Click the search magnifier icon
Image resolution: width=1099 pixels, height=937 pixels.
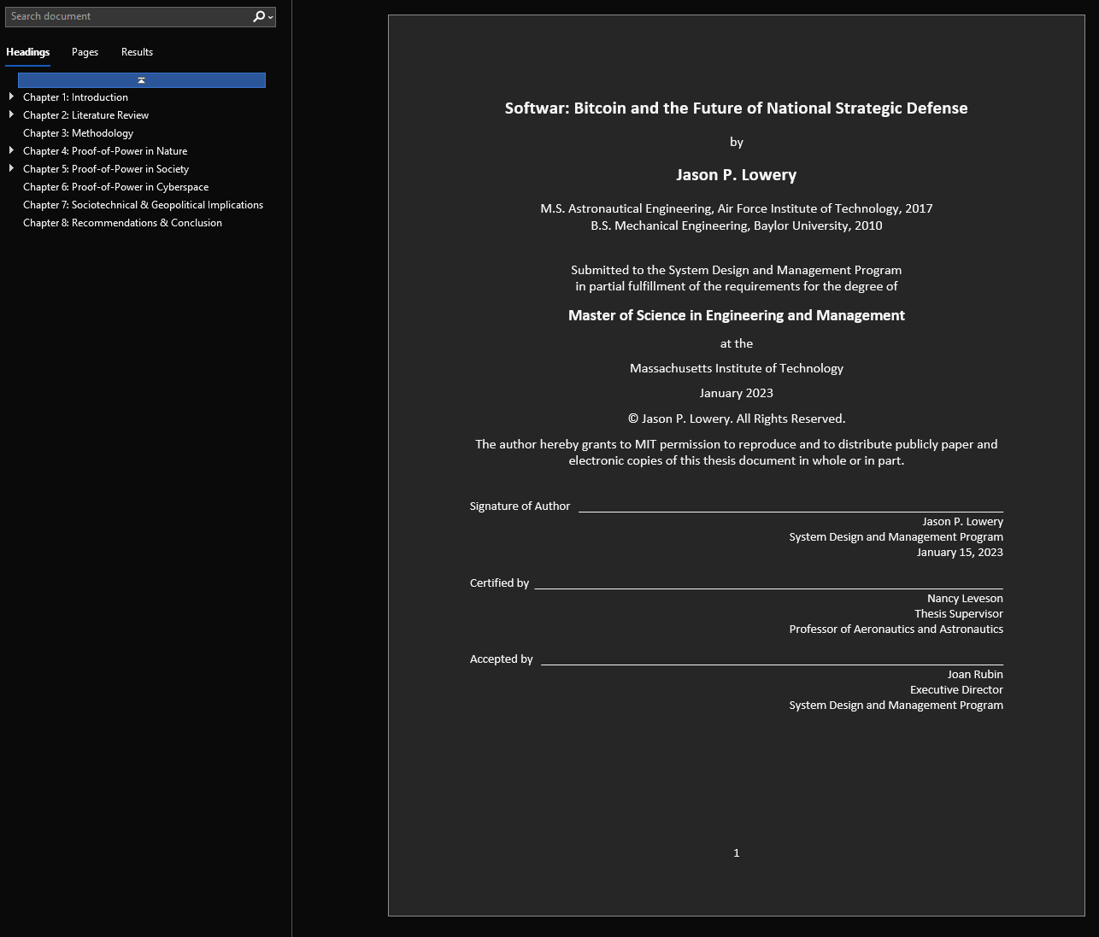tap(258, 16)
